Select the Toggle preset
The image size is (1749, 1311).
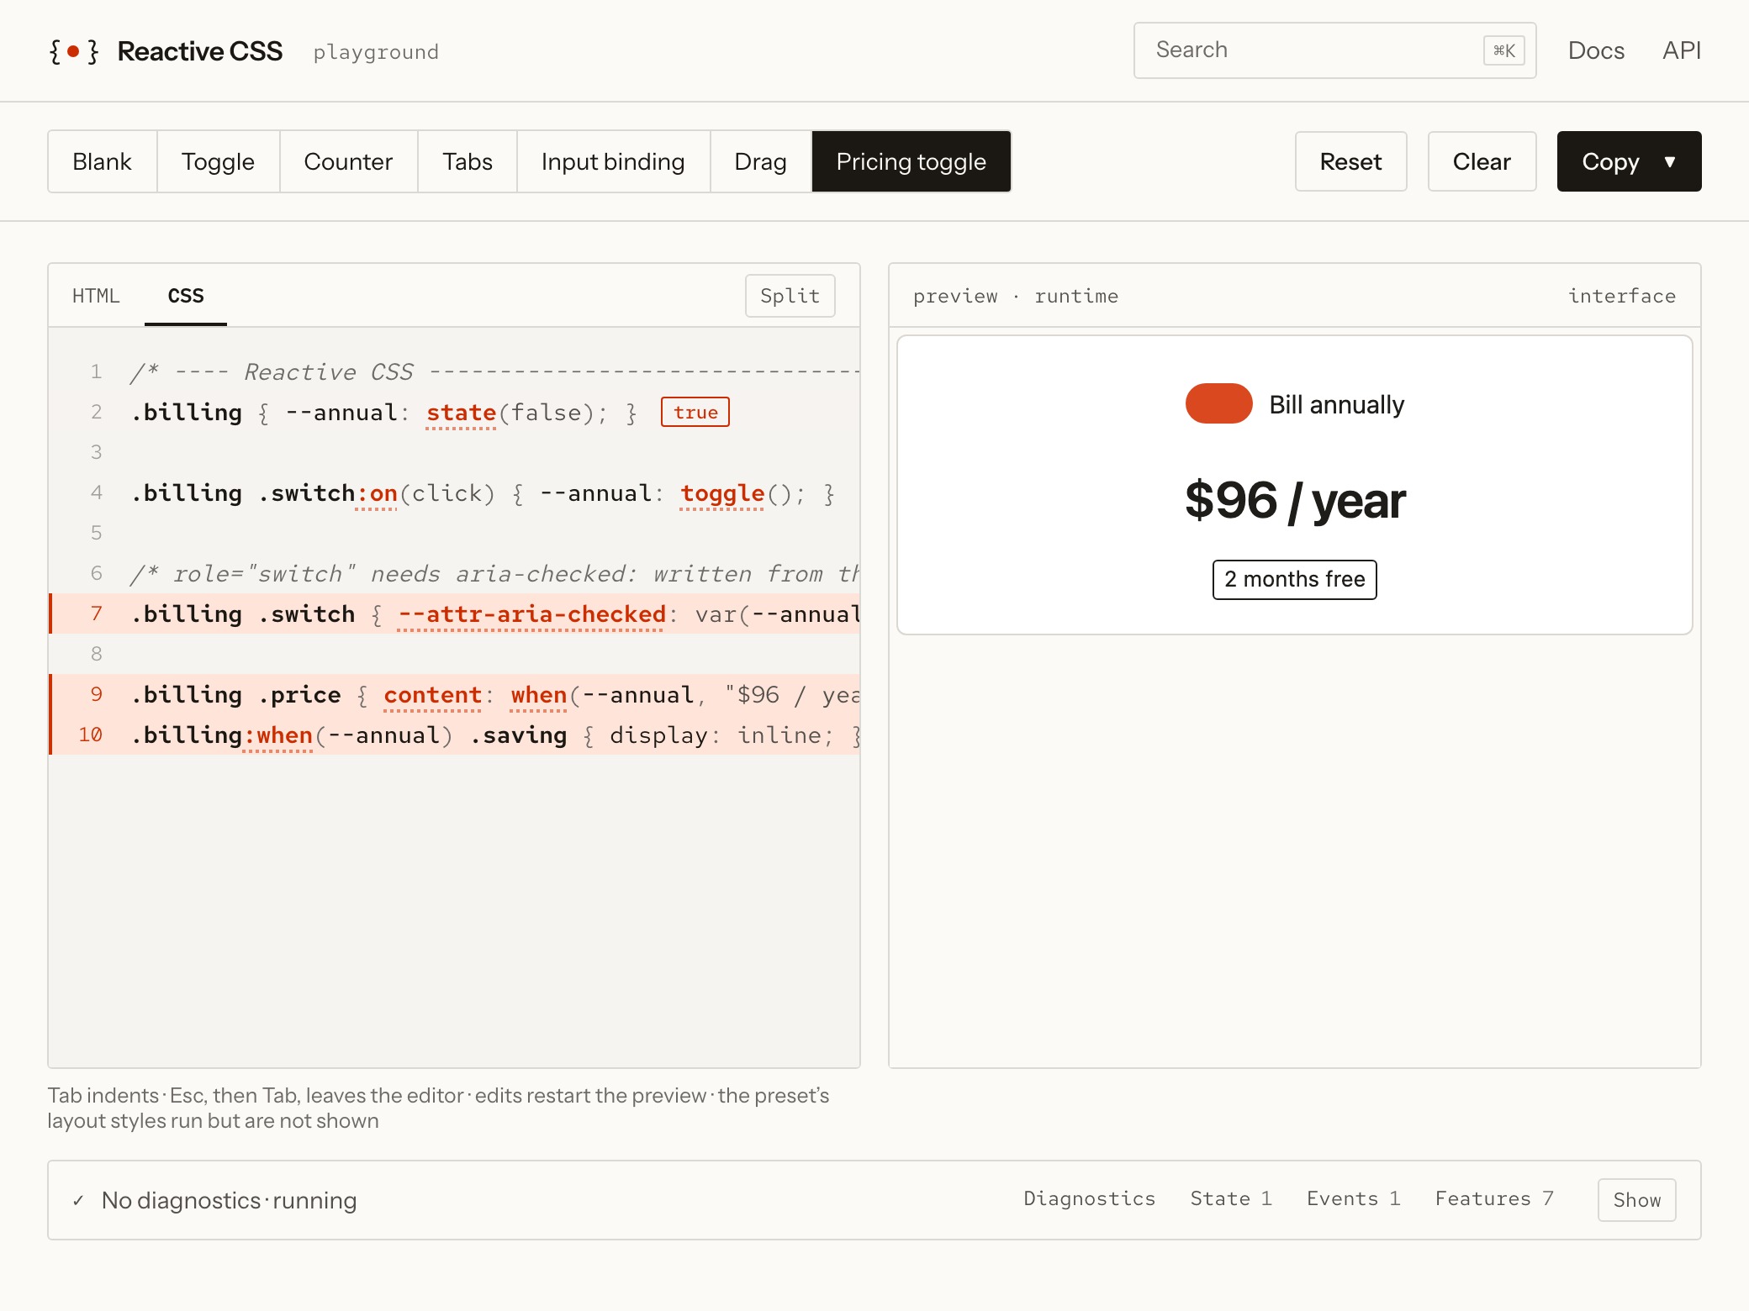coord(218,161)
